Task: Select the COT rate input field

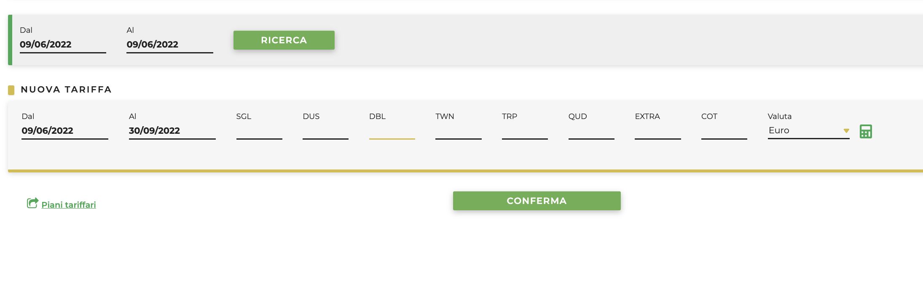Action: 724,132
